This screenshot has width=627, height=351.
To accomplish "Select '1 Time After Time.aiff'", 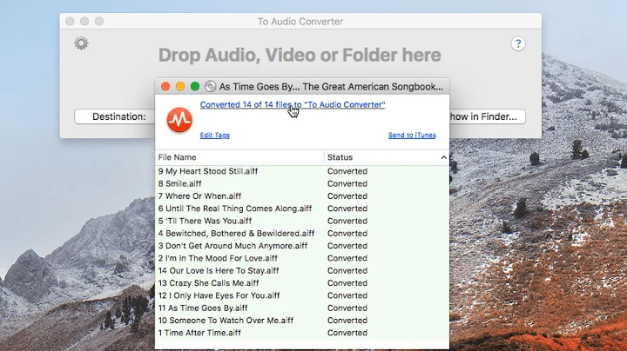I will click(x=302, y=333).
